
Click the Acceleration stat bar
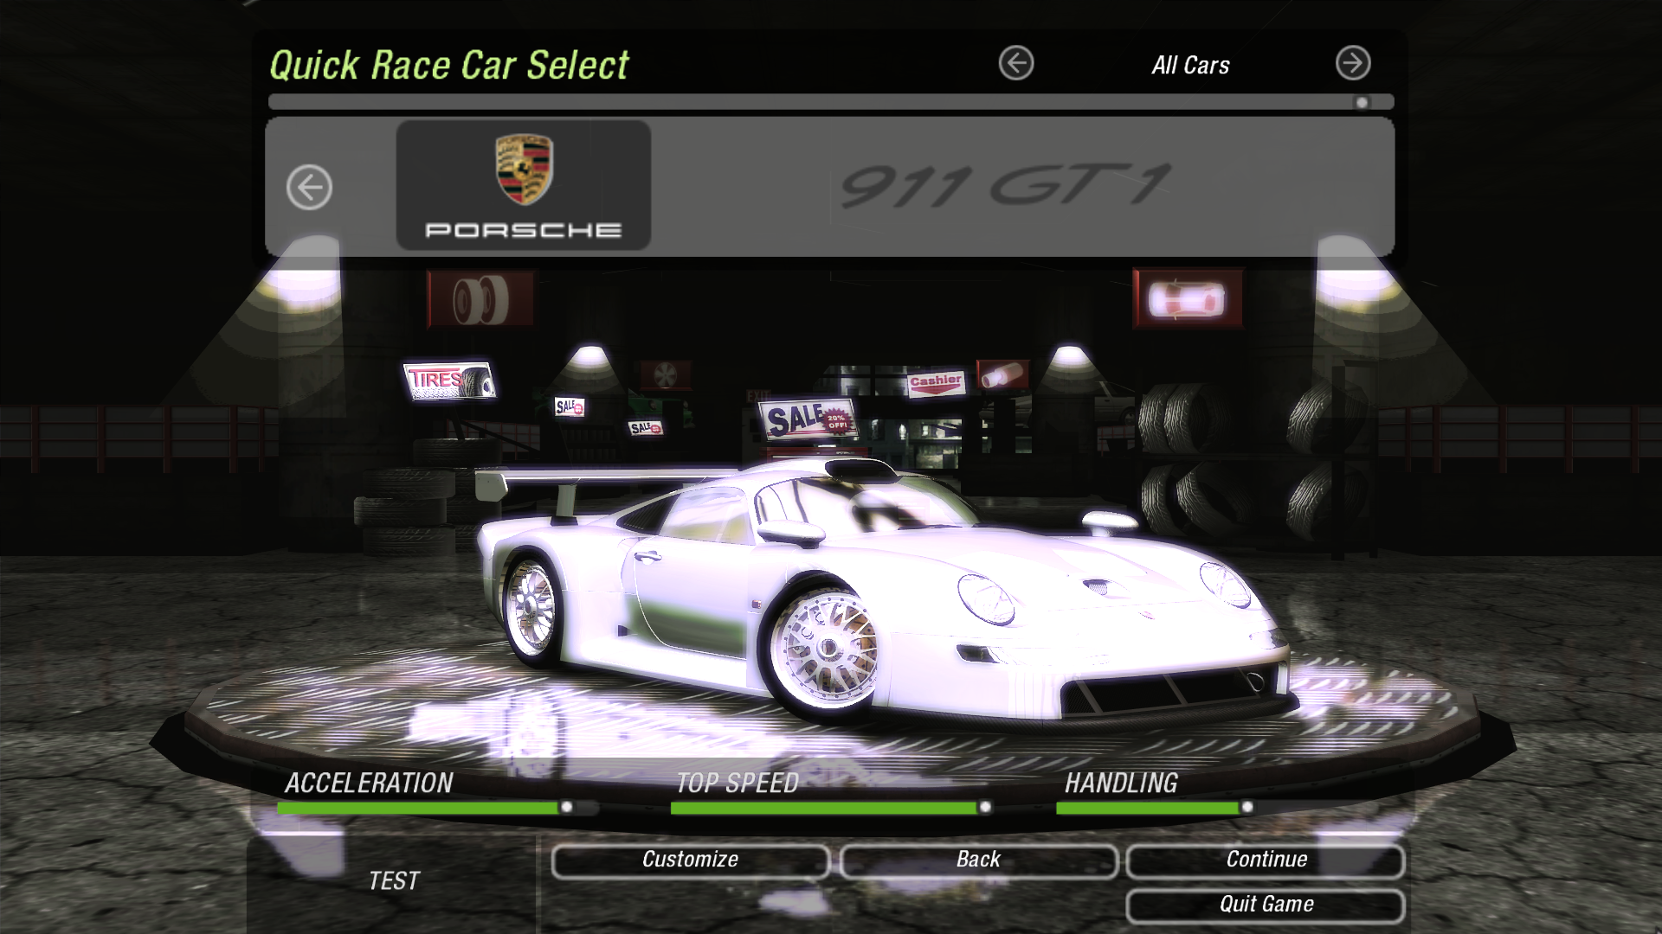tap(437, 808)
